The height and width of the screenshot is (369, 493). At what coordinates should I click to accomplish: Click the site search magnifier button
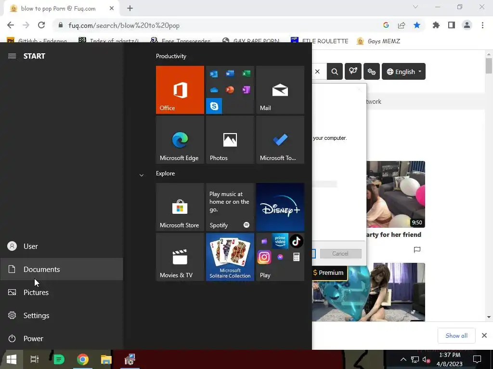click(x=335, y=72)
